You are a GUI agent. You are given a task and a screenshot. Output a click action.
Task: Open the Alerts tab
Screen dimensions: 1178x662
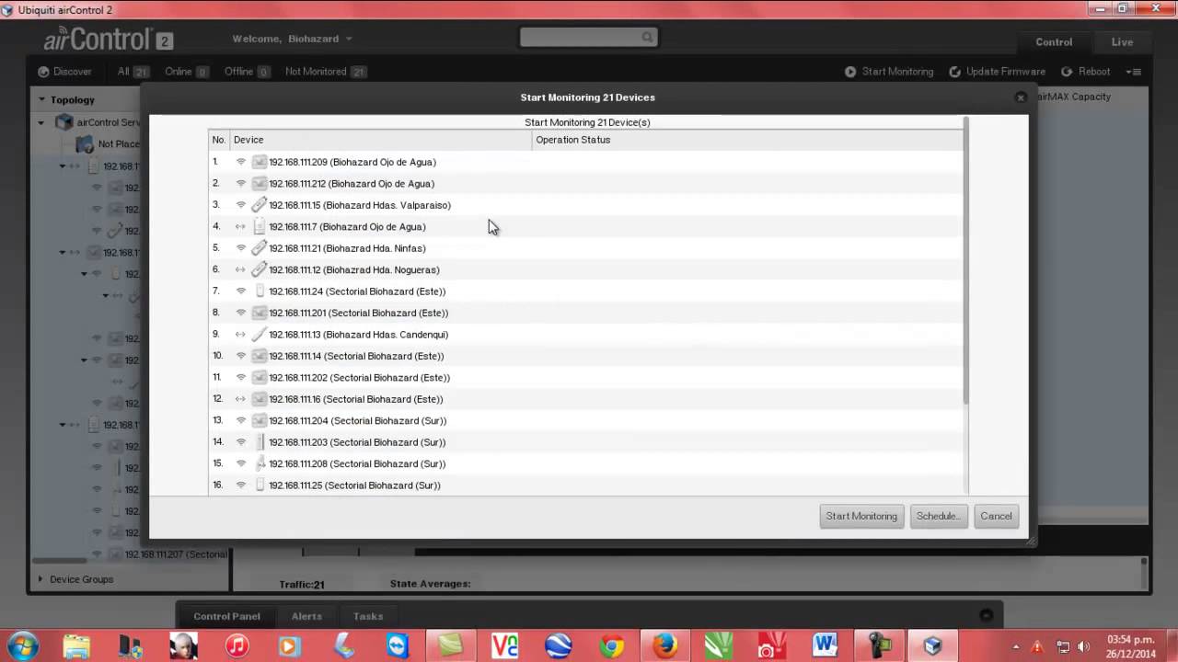click(306, 616)
